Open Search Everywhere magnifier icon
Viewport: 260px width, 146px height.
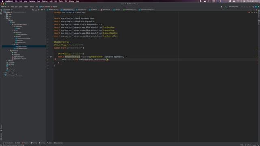coord(253,7)
